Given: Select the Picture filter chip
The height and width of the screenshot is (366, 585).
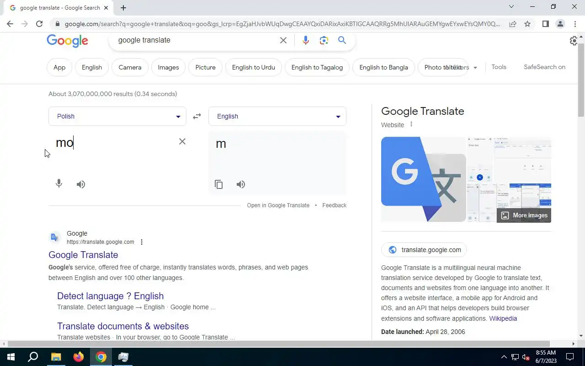Looking at the screenshot, I should click(x=205, y=67).
